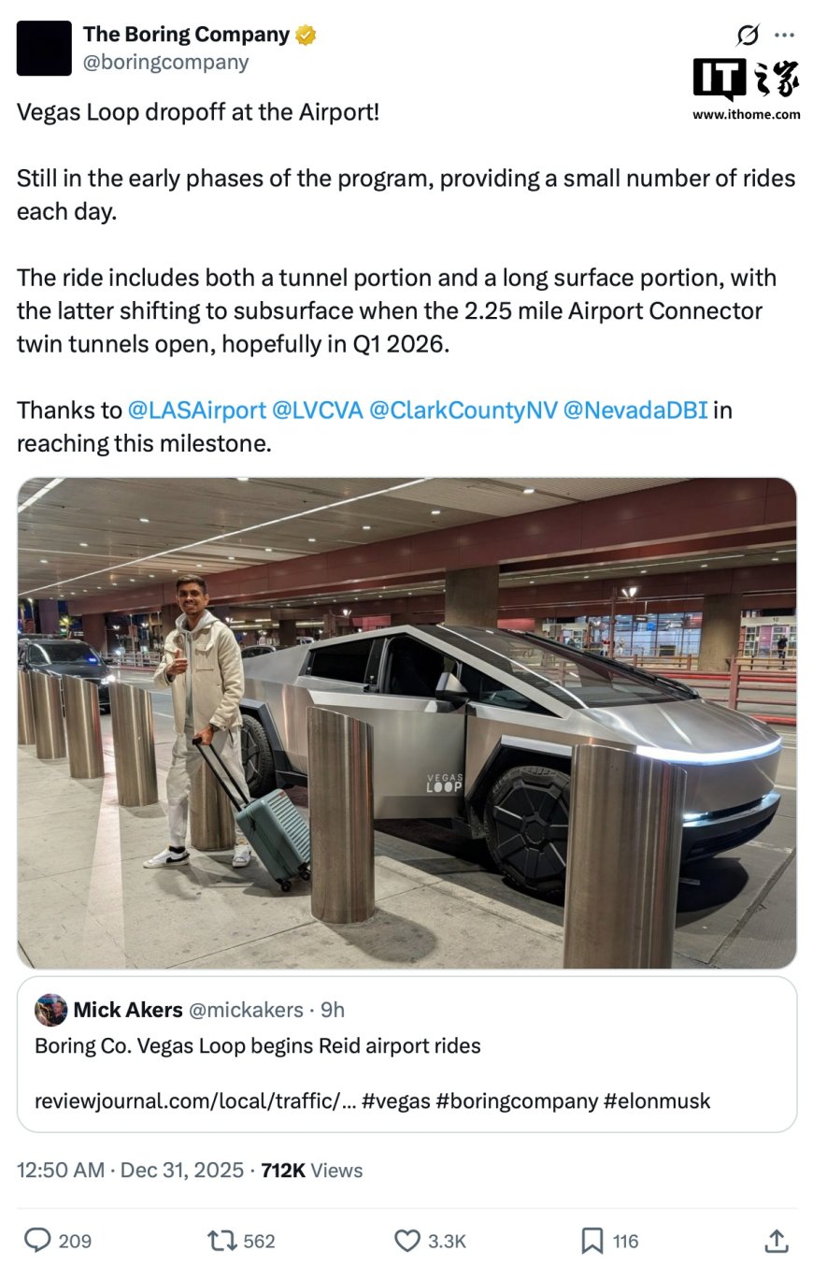This screenshot has width=813, height=1265.
Task: Select the repost arrows icon
Action: (221, 1241)
